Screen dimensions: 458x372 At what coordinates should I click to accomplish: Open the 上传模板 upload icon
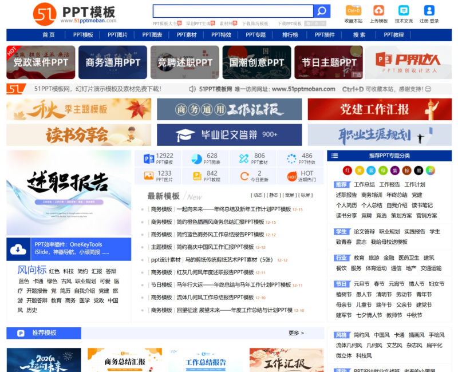pos(378,10)
